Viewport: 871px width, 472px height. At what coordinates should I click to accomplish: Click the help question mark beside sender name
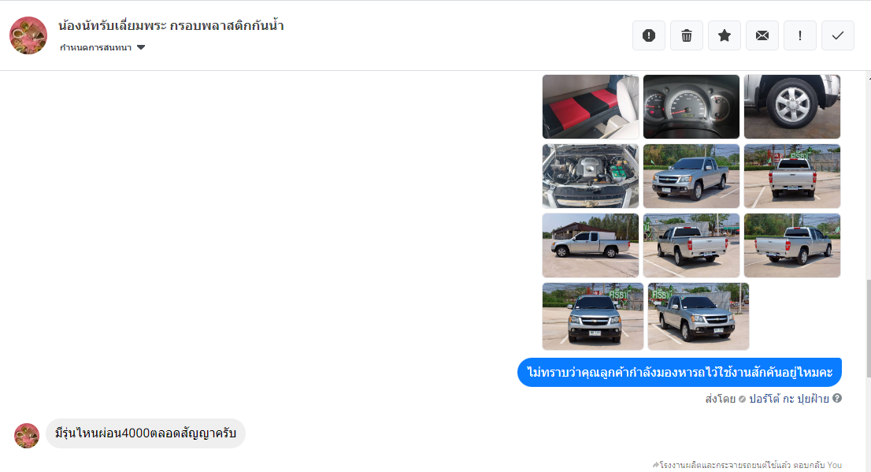click(x=837, y=398)
